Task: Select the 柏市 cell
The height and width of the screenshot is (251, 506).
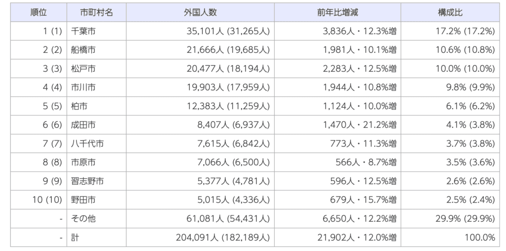Action: 80,106
